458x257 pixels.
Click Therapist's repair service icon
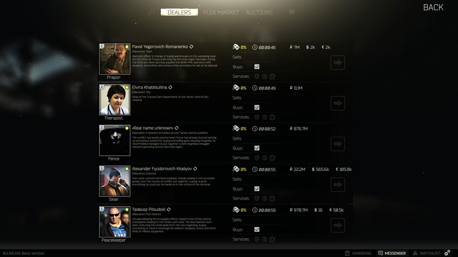(x=265, y=117)
